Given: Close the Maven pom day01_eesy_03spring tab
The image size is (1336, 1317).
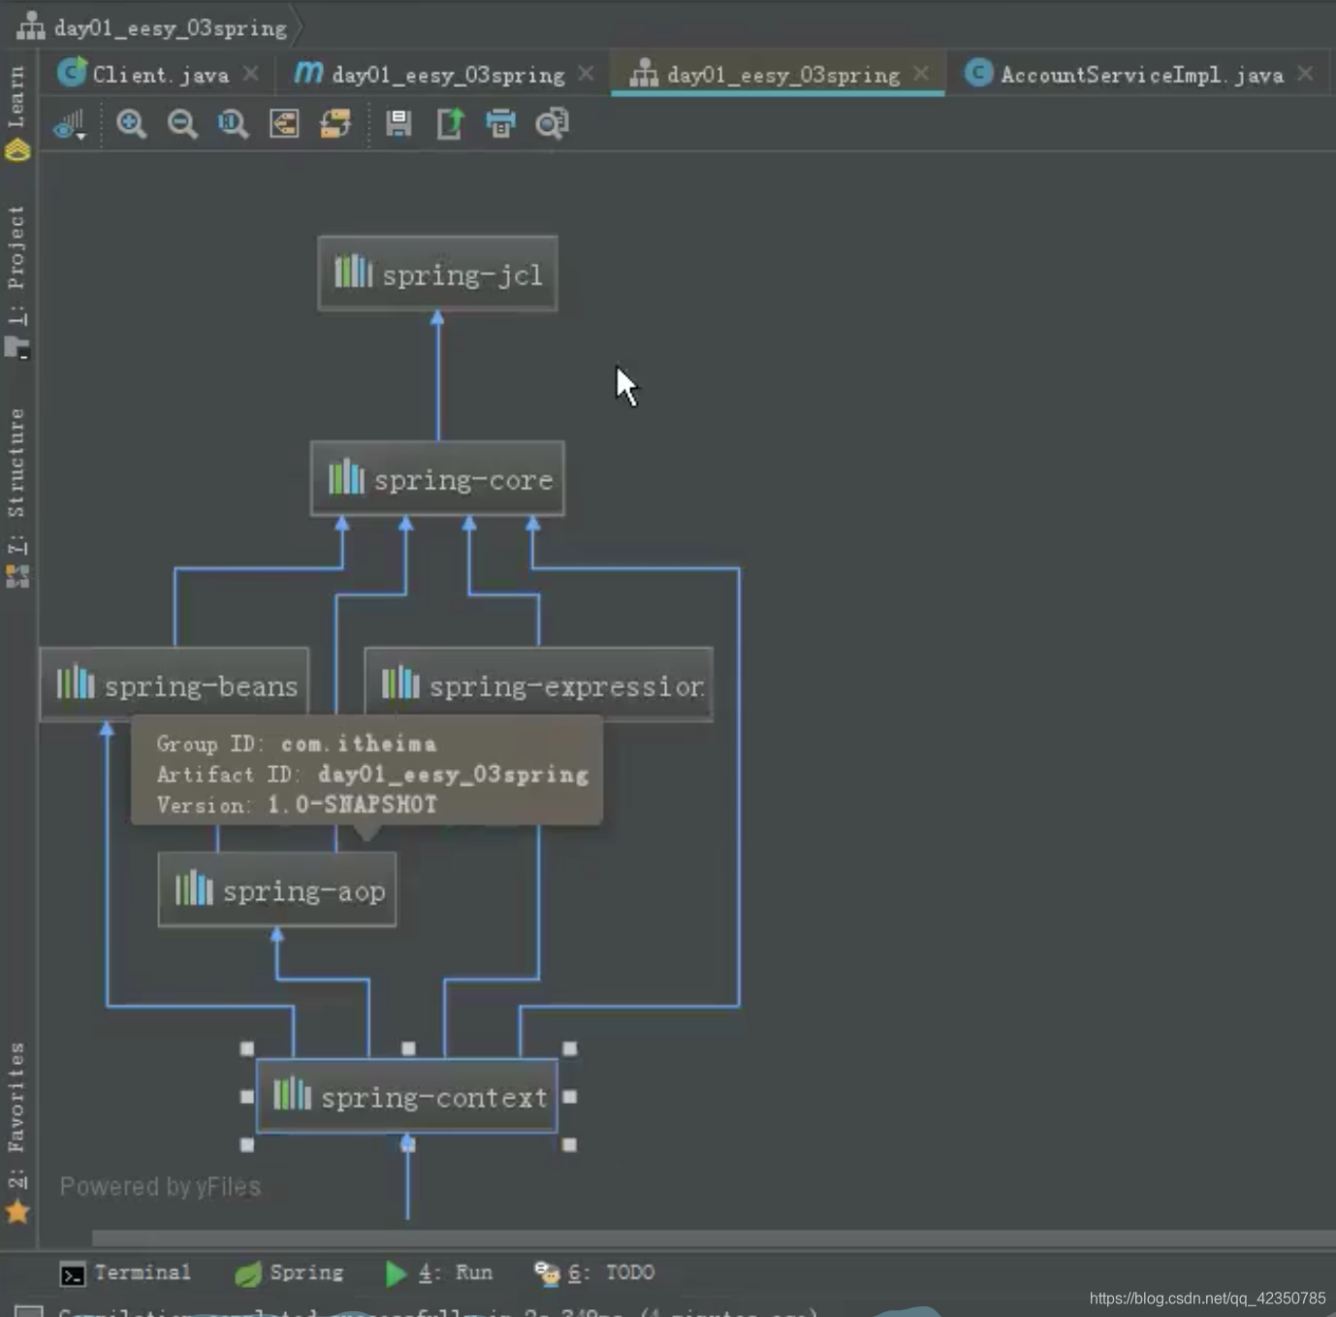Looking at the screenshot, I should point(587,73).
